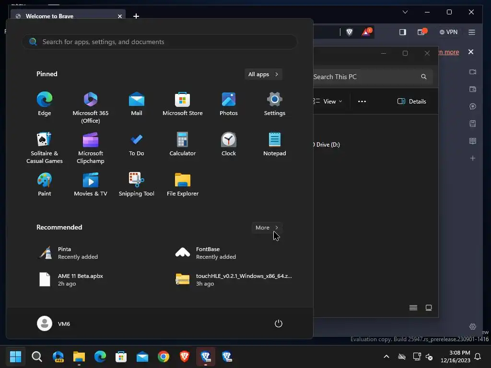Launch Notepad
Screen dimensions: 491x368
point(275,145)
